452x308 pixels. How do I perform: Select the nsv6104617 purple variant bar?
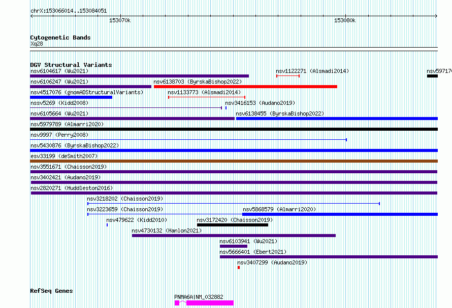click(x=139, y=76)
